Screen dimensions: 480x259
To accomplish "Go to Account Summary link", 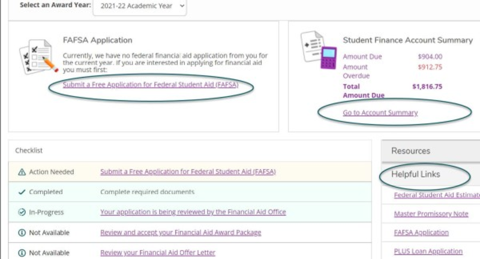I will point(380,112).
